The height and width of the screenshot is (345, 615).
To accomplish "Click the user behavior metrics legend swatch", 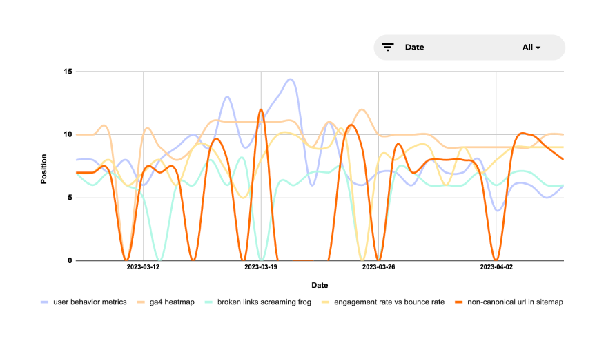I will 44,302.
